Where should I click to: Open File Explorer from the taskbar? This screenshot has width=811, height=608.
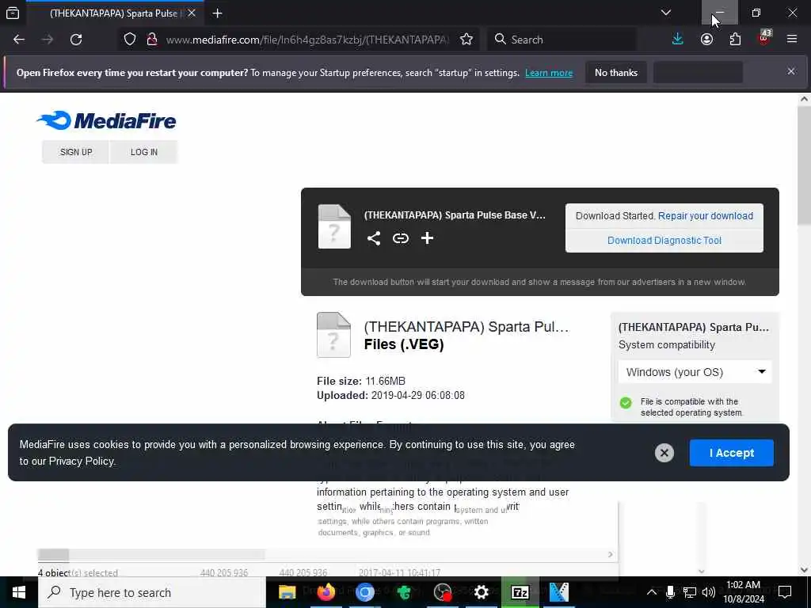click(x=287, y=592)
